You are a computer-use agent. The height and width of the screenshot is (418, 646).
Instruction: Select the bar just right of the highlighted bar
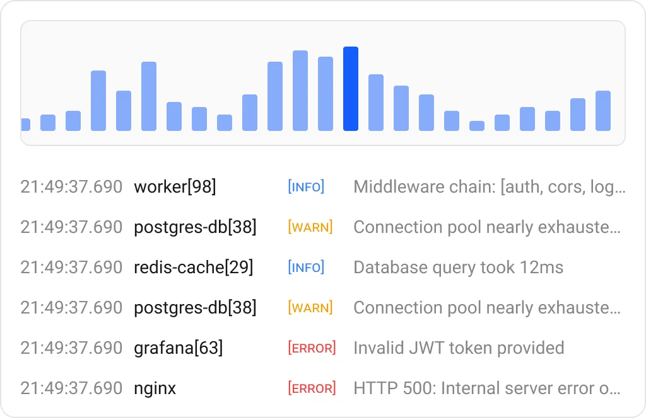(376, 103)
